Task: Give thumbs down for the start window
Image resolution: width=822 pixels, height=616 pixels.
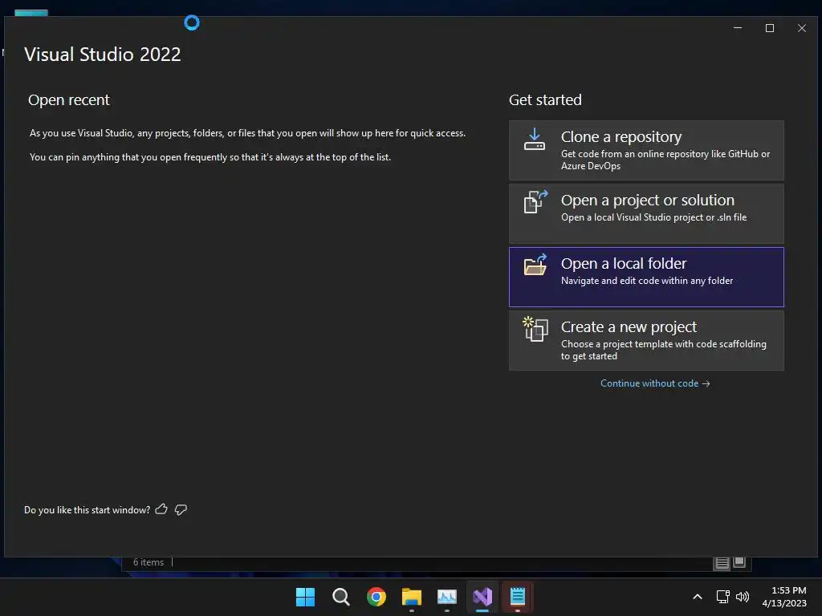Action: [x=181, y=509]
